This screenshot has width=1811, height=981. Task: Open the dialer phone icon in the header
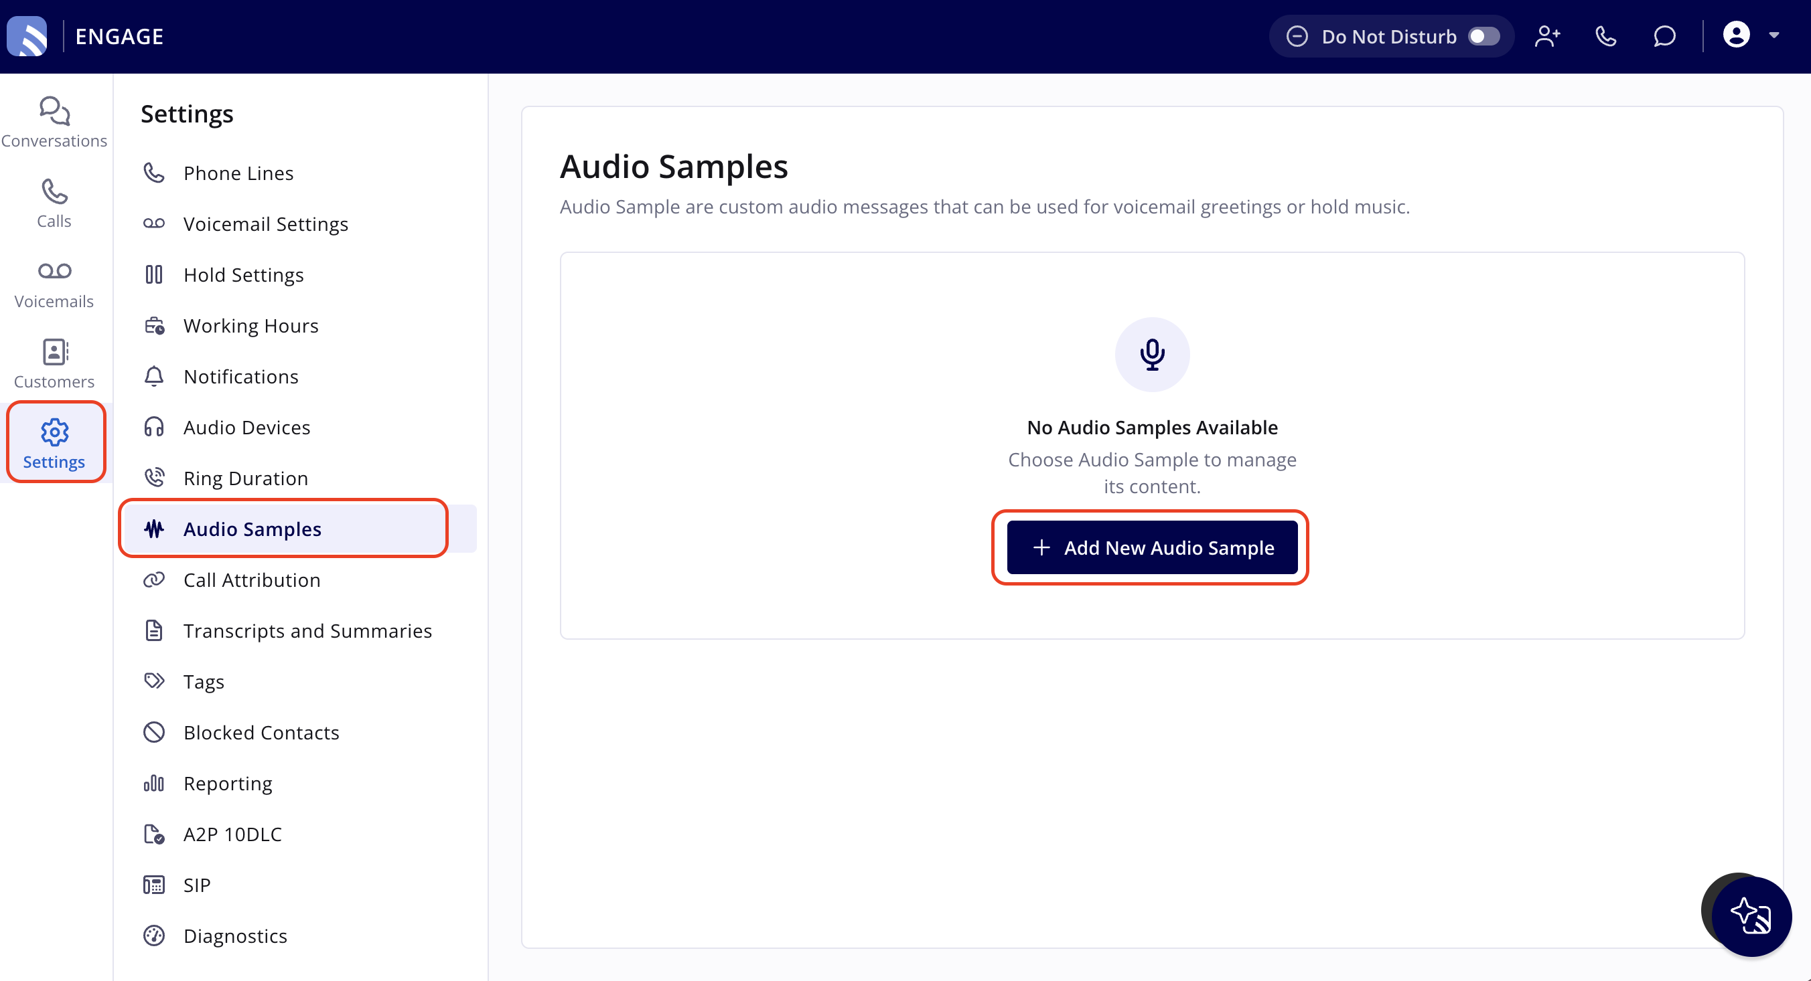point(1605,36)
